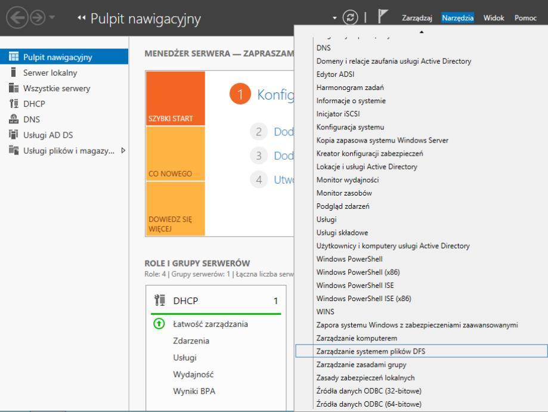Choose Monitor zasobów menu entry
This screenshot has height=412, width=548.
[421, 193]
